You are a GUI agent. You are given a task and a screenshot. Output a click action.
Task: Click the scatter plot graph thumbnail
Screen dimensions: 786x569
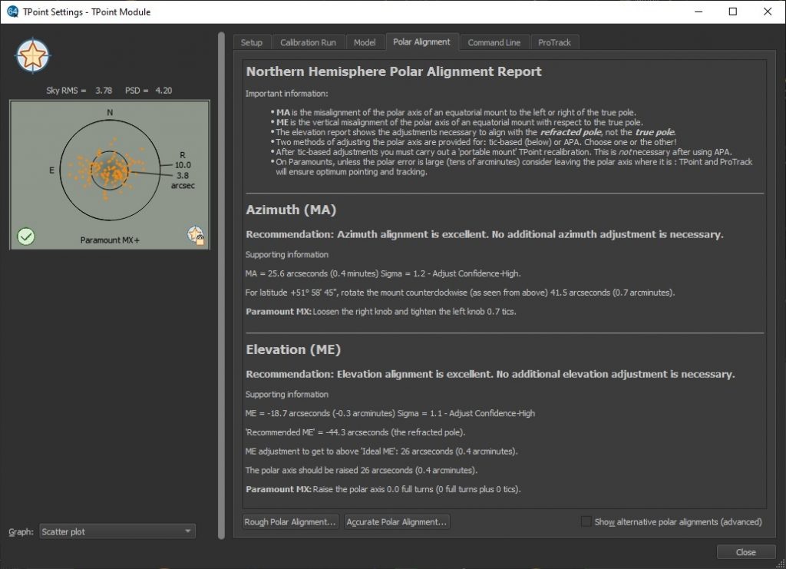coord(110,174)
